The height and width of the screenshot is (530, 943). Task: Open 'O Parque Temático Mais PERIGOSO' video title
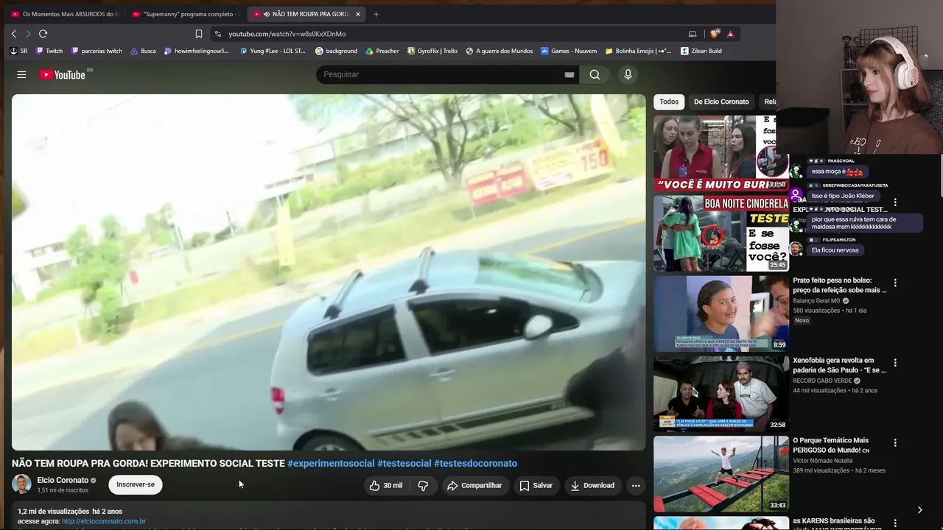pos(832,445)
